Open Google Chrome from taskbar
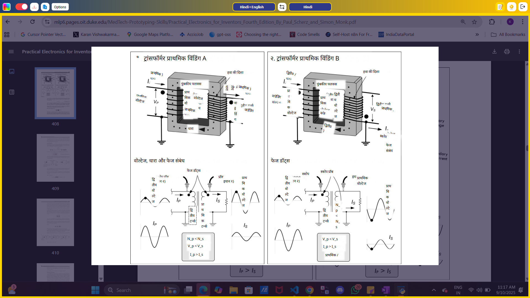 tap(310, 290)
